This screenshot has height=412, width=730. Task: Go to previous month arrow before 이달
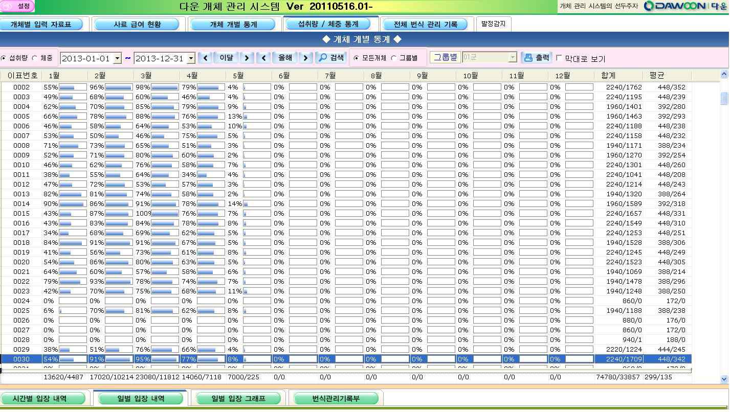pos(205,58)
